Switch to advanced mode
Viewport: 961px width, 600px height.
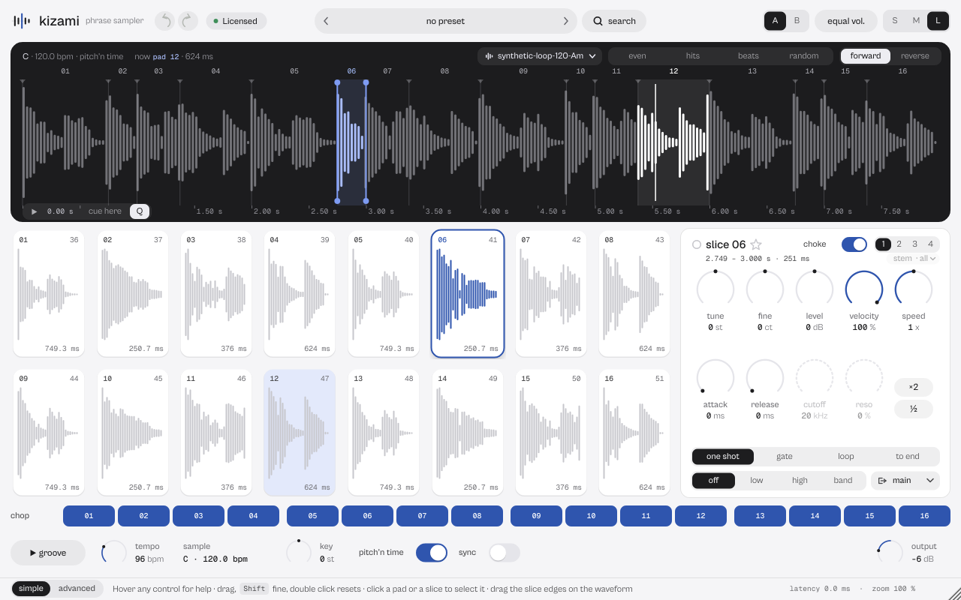click(77, 589)
